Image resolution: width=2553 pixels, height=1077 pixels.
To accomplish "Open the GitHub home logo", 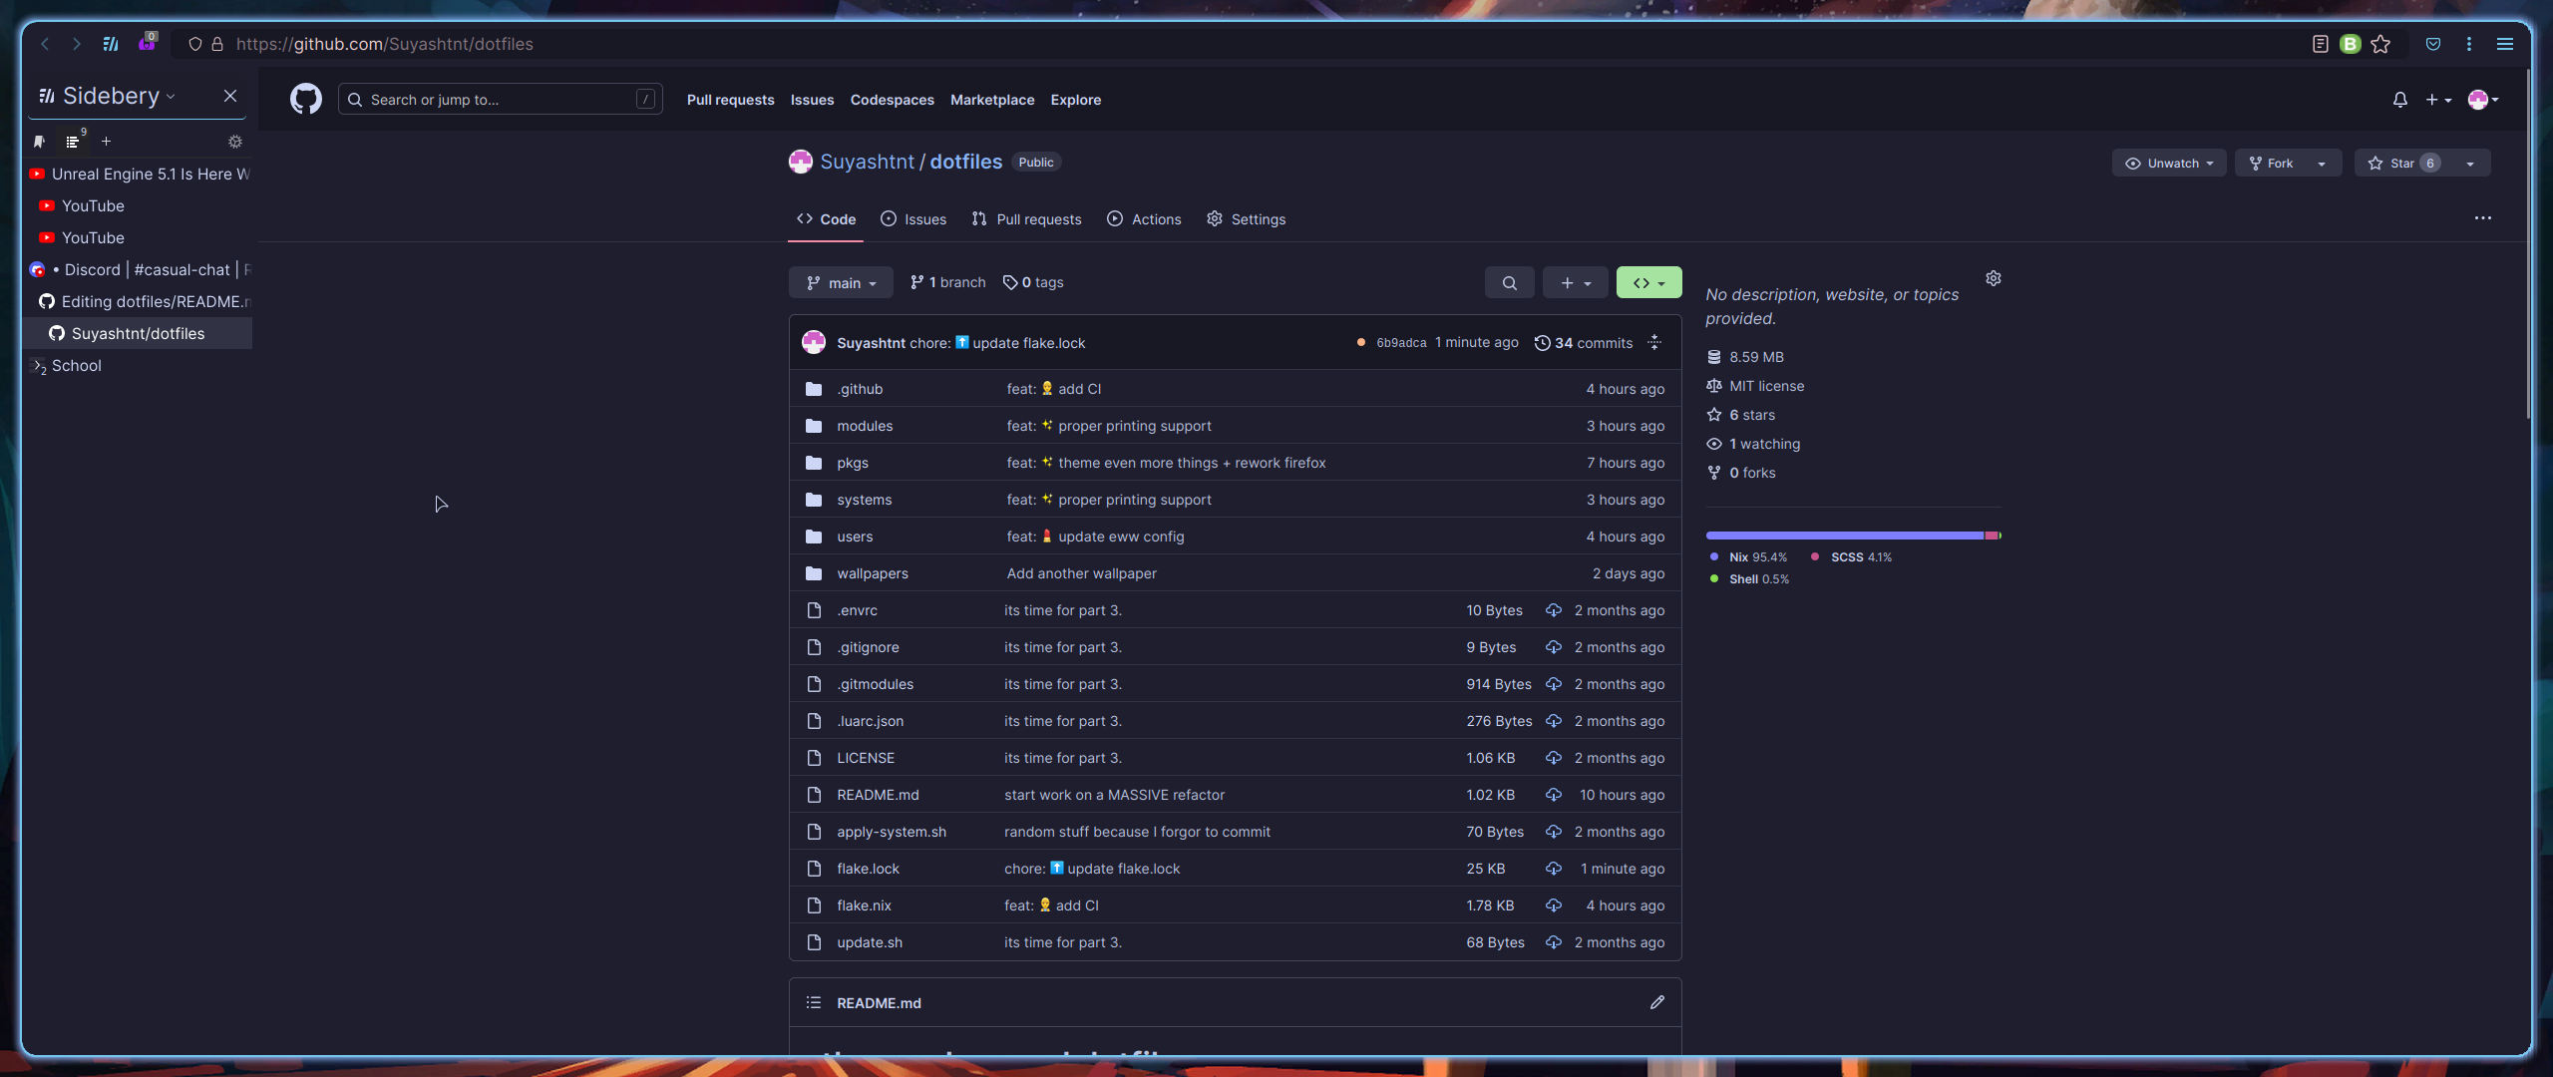I will [x=306, y=99].
